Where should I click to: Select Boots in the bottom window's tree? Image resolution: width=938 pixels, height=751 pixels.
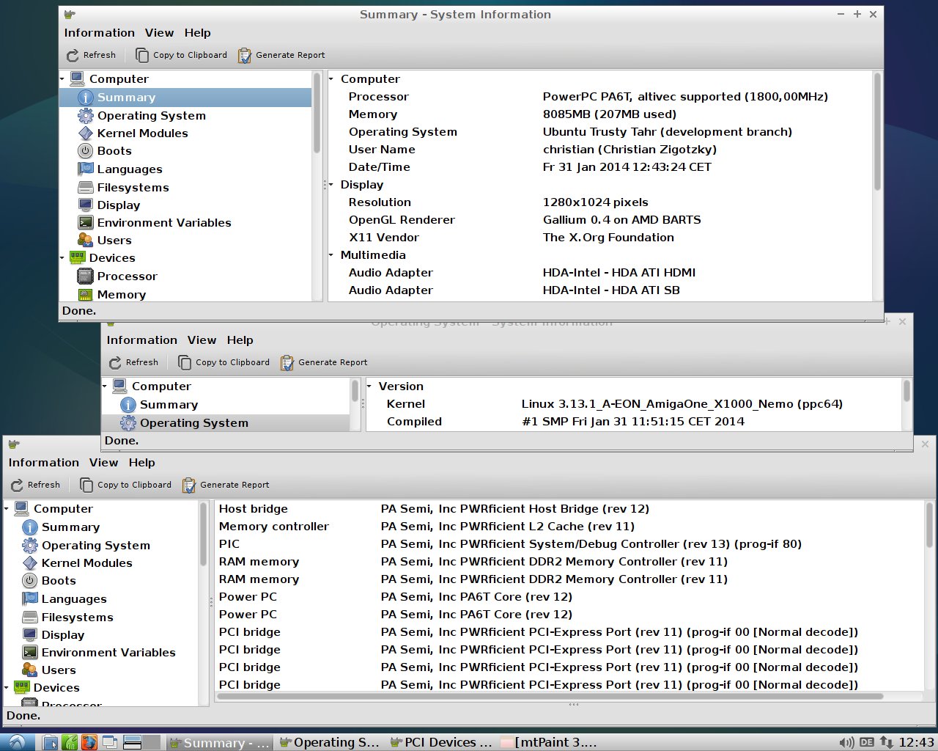tap(59, 581)
